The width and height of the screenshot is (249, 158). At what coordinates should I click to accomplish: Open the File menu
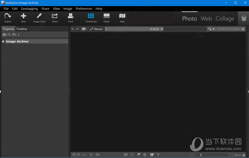tap(6, 9)
